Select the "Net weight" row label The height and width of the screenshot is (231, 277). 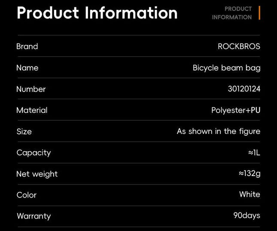click(37, 174)
